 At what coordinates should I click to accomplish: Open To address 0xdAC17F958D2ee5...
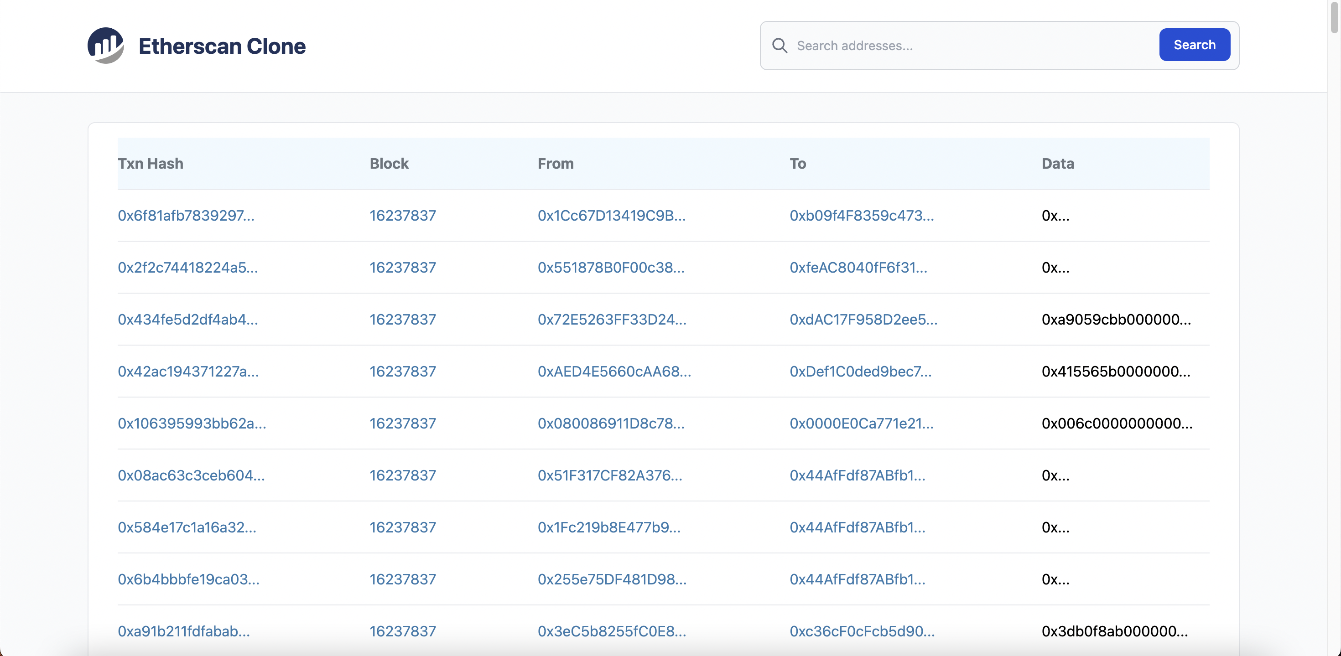click(863, 320)
